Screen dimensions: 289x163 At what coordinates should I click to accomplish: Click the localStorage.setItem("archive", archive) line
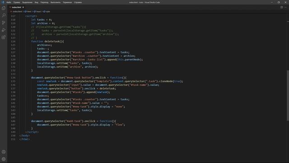coord(68,67)
